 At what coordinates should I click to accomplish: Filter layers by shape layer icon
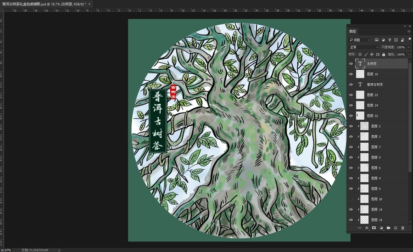pos(396,40)
